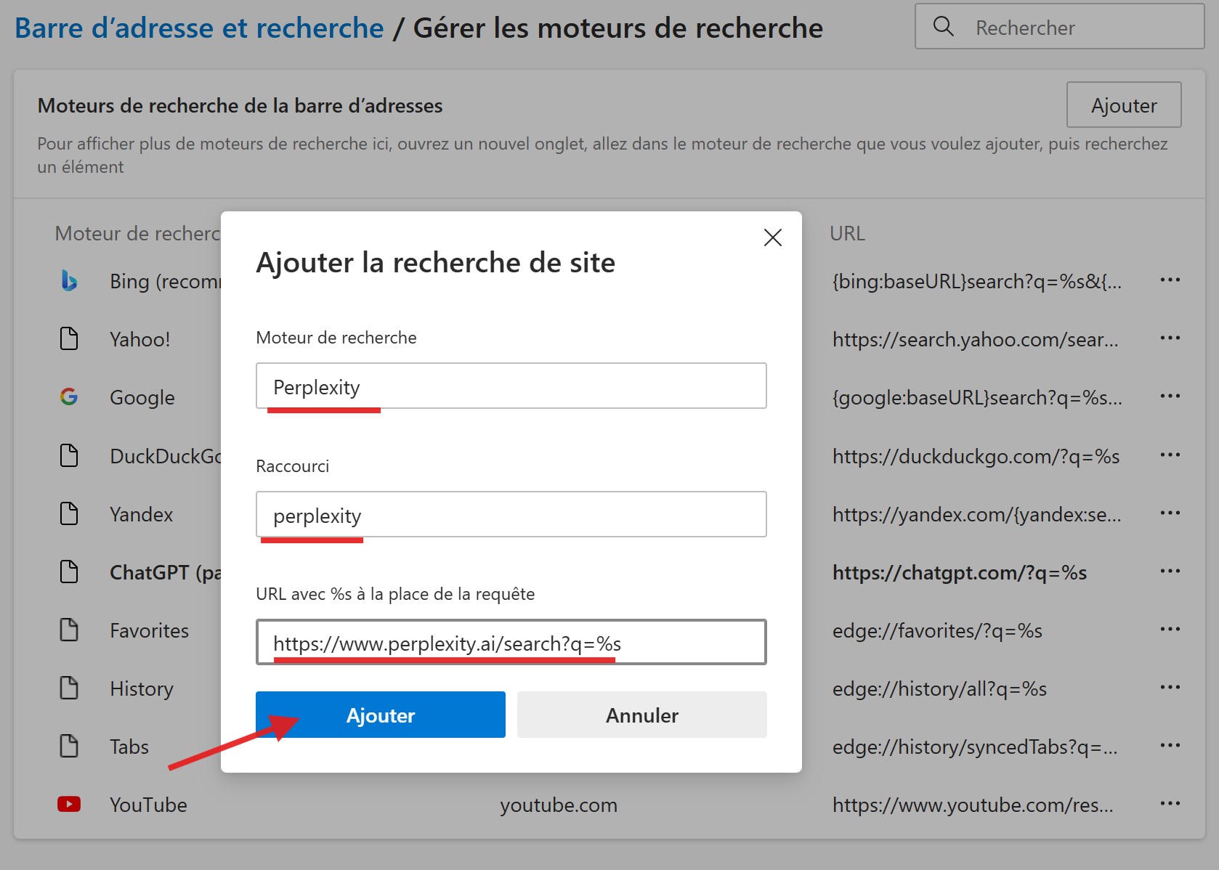The height and width of the screenshot is (870, 1219).
Task: Open more options for DuckDuckGo row
Action: (x=1170, y=455)
